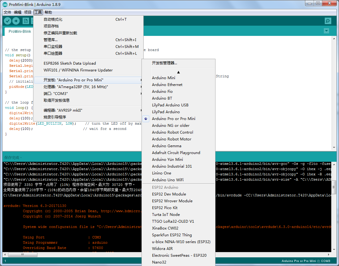Select Arduino NG or older board
339x266 pixels.
pyautogui.click(x=179, y=126)
